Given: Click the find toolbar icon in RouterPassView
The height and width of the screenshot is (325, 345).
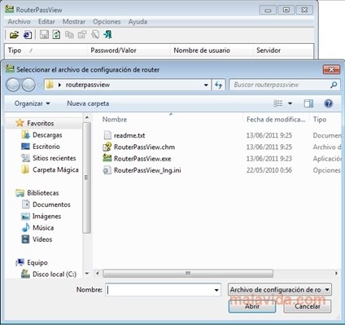Looking at the screenshot, I should tap(95, 35).
